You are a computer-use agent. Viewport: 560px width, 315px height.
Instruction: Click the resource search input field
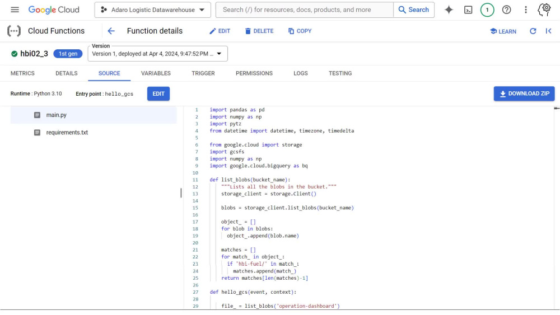[x=304, y=10]
